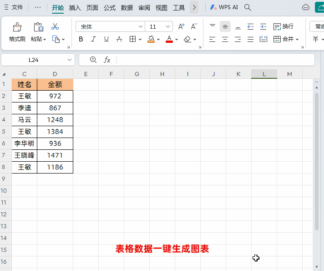
Task: Click 合并 merge cells button
Action: [283, 39]
